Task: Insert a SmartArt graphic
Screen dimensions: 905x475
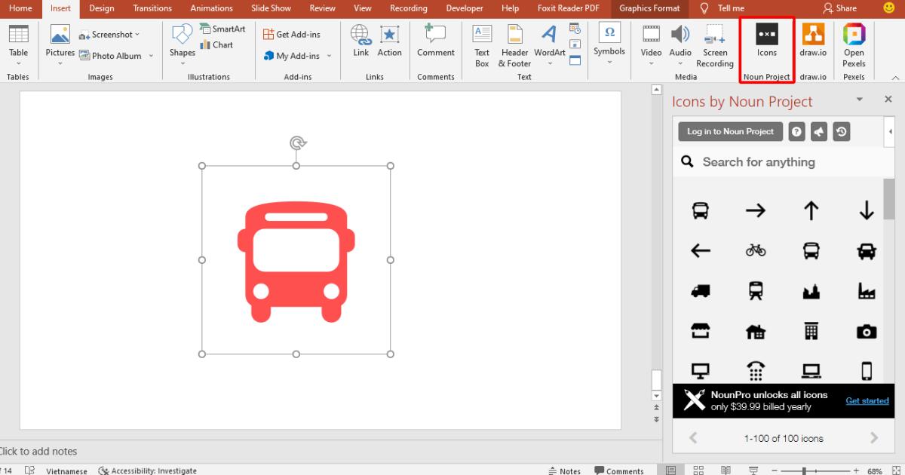Action: [x=222, y=30]
